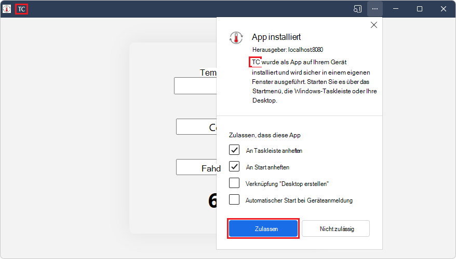Image resolution: width=456 pixels, height=259 pixels.
Task: Close the TC app window
Action: [443, 9]
